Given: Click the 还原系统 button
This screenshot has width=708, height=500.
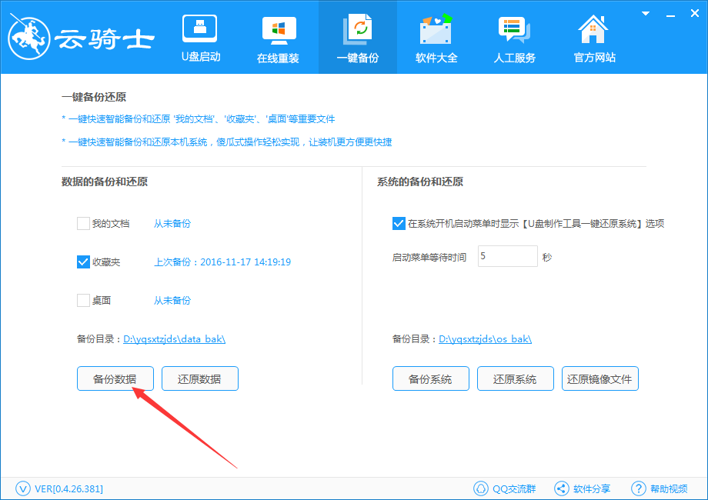Looking at the screenshot, I should [x=515, y=378].
